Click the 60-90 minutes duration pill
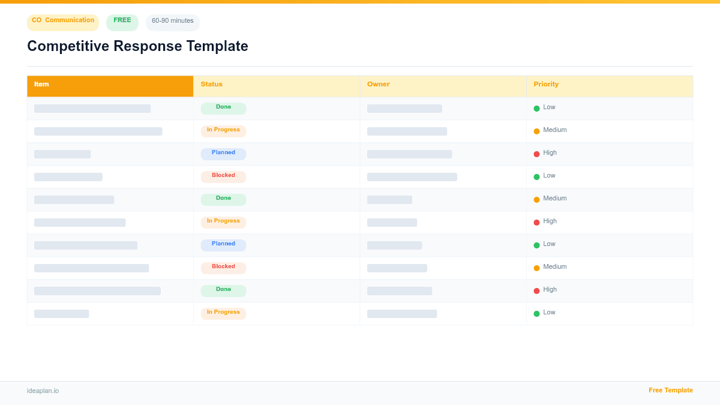720x405 pixels. pos(172,22)
